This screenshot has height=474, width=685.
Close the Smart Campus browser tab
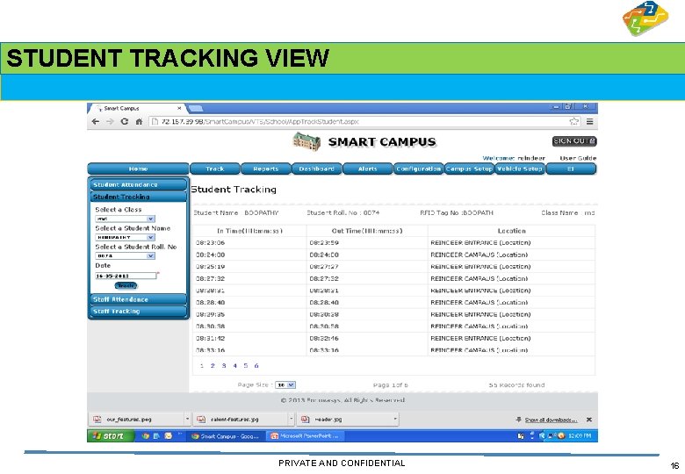click(x=179, y=108)
